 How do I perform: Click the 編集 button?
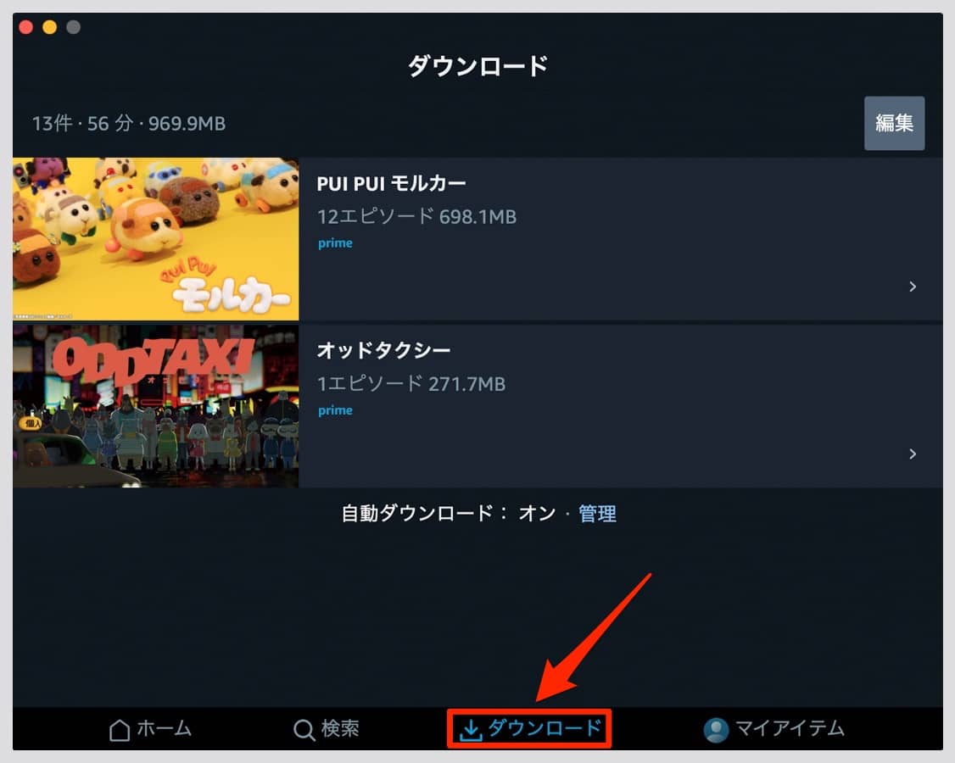[x=894, y=123]
